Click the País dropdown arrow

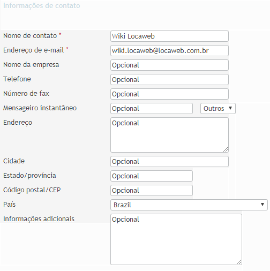point(262,205)
